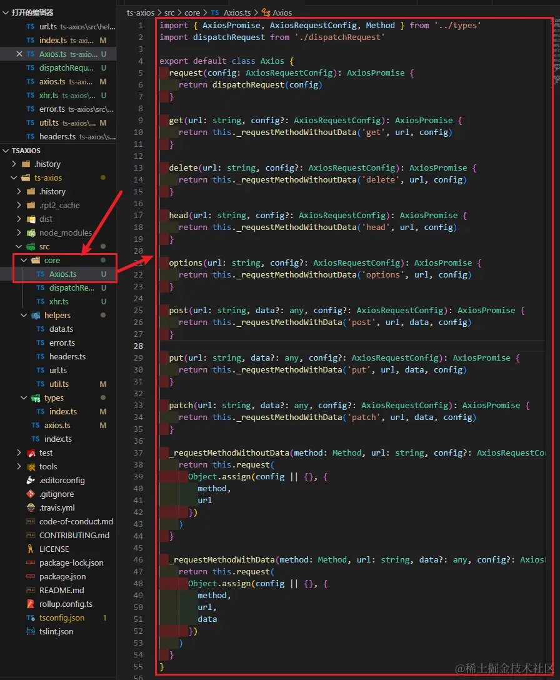
Task: Collapse the helpers folder
Action: (24, 315)
